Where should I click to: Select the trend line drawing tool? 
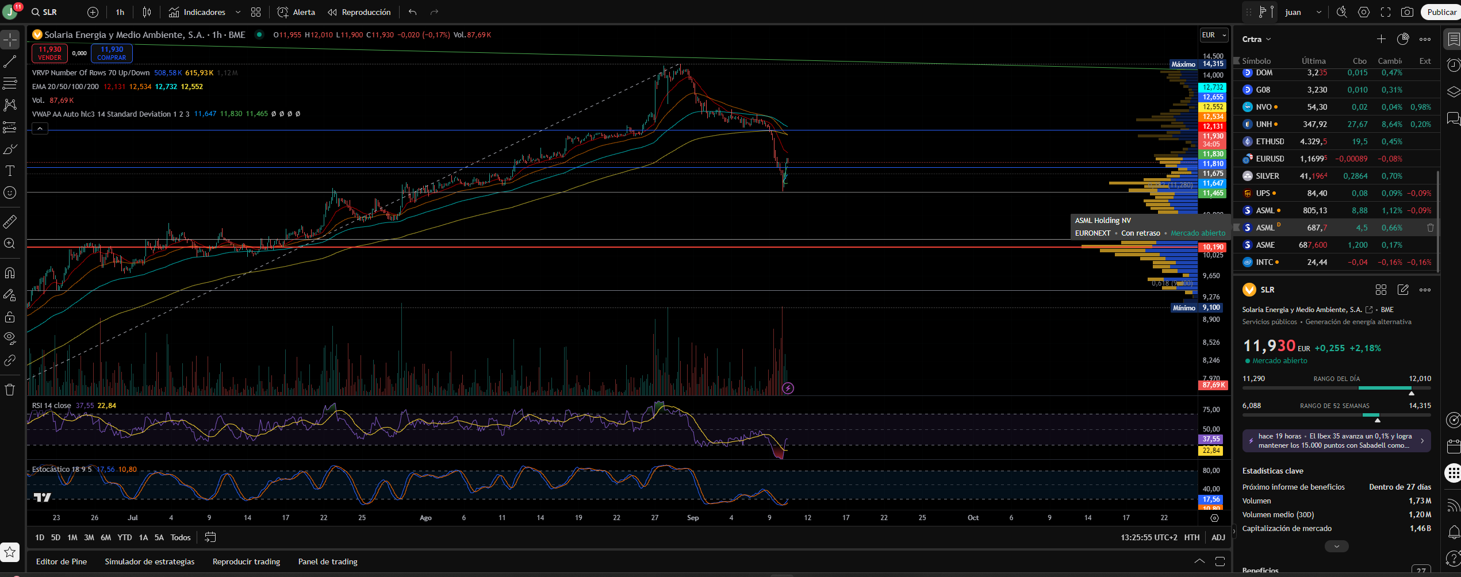pos(10,61)
